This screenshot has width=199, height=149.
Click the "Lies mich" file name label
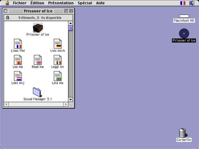pos(58,51)
